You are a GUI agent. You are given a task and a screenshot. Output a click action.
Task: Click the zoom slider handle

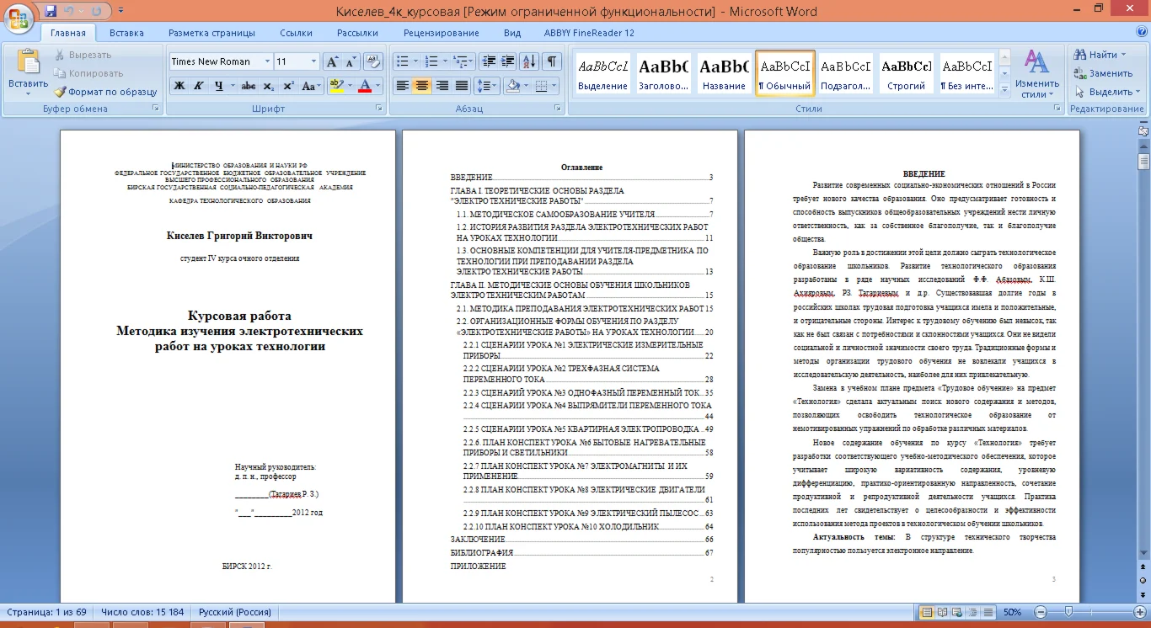[1068, 612]
